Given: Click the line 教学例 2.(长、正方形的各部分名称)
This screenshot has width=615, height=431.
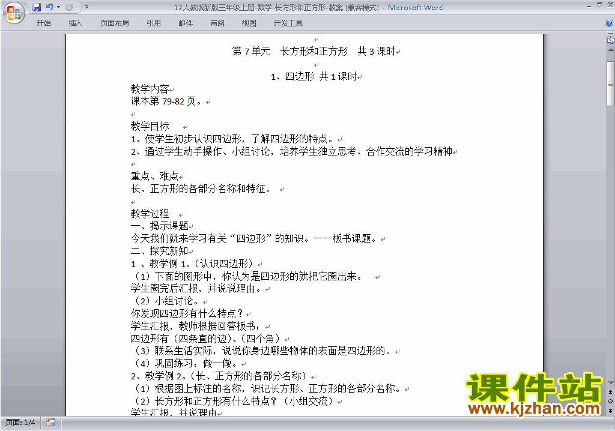Looking at the screenshot, I should [x=219, y=376].
